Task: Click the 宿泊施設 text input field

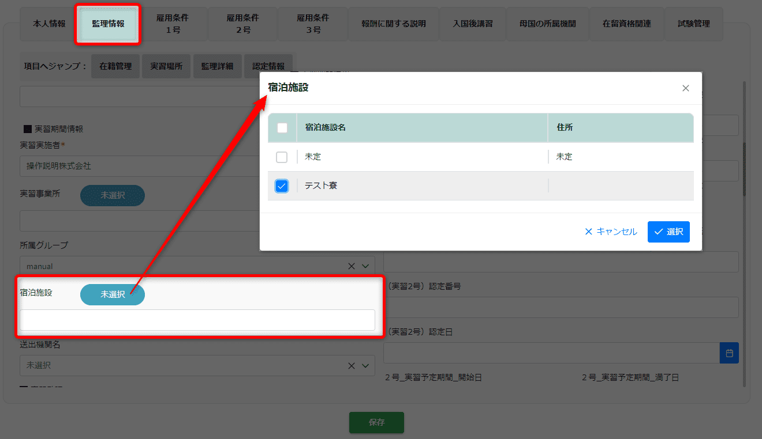Action: coord(197,320)
